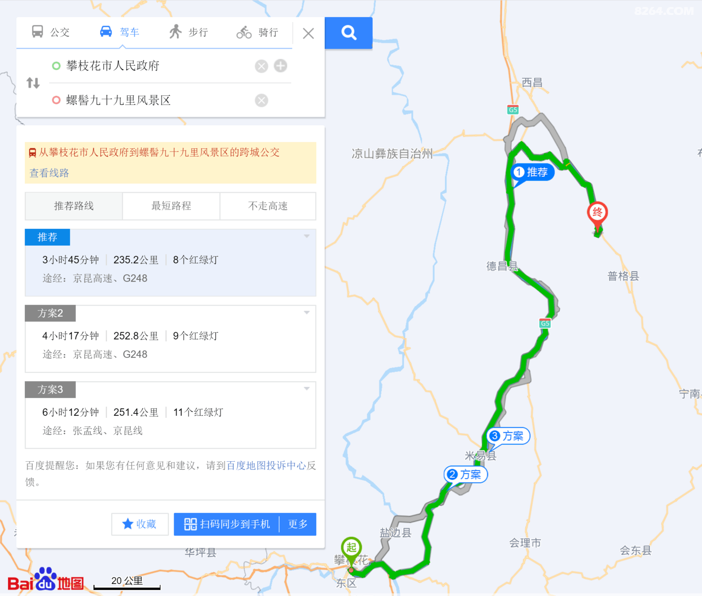Switch to the 步行 walking tab
702x596 pixels.
click(189, 32)
